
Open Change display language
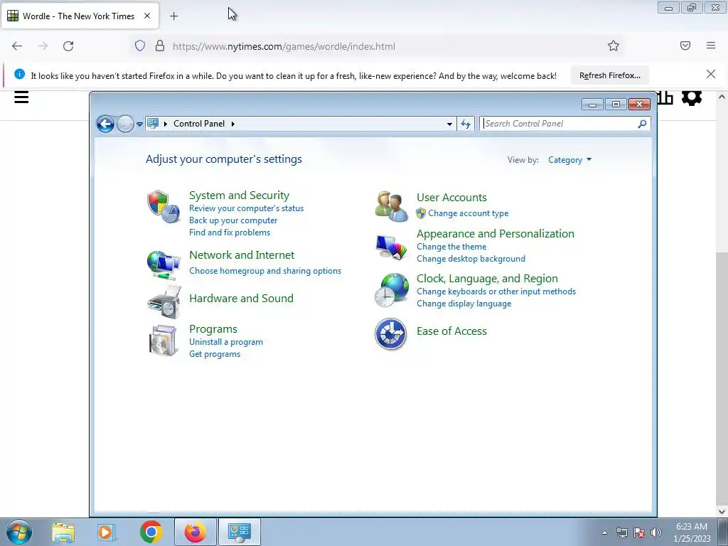464,304
